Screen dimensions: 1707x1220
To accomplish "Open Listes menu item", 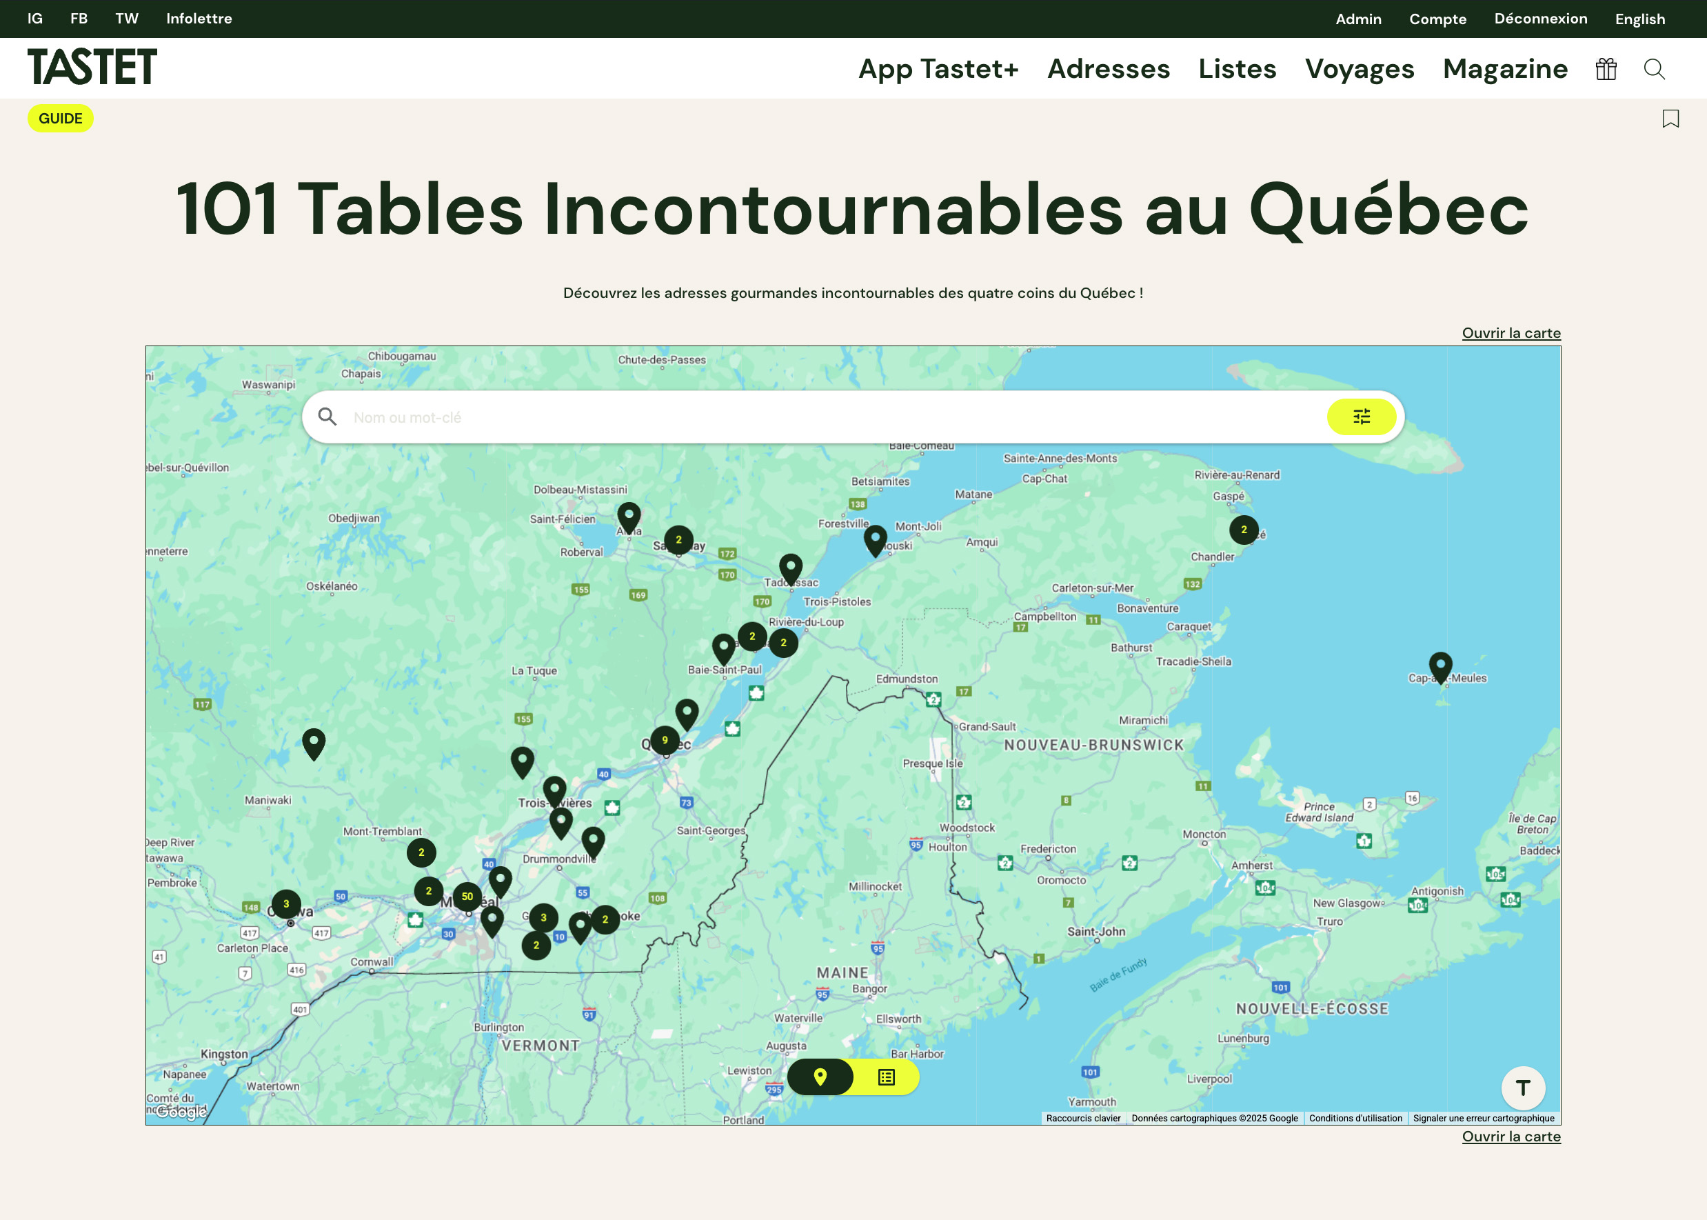I will (x=1237, y=69).
